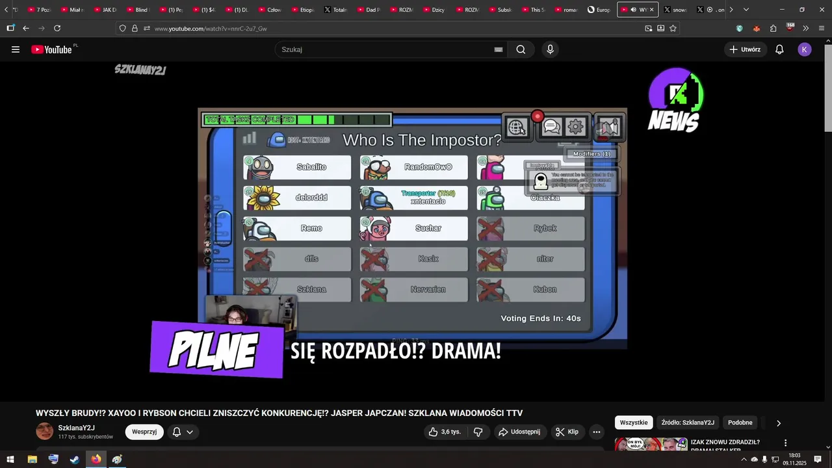Open channel notification bell dropdown

click(183, 432)
